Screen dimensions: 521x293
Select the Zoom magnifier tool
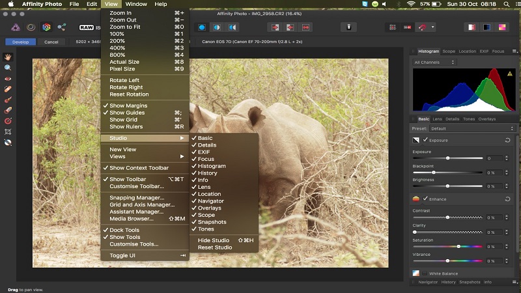point(8,68)
